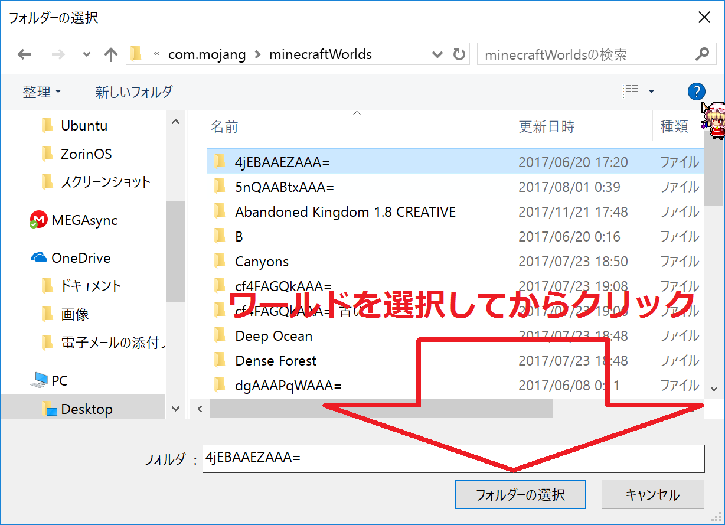Open the address bar history dropdown
The width and height of the screenshot is (725, 525).
[x=437, y=55]
